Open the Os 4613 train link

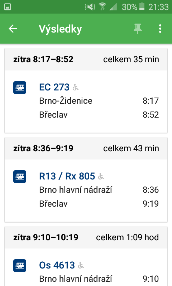point(57,265)
